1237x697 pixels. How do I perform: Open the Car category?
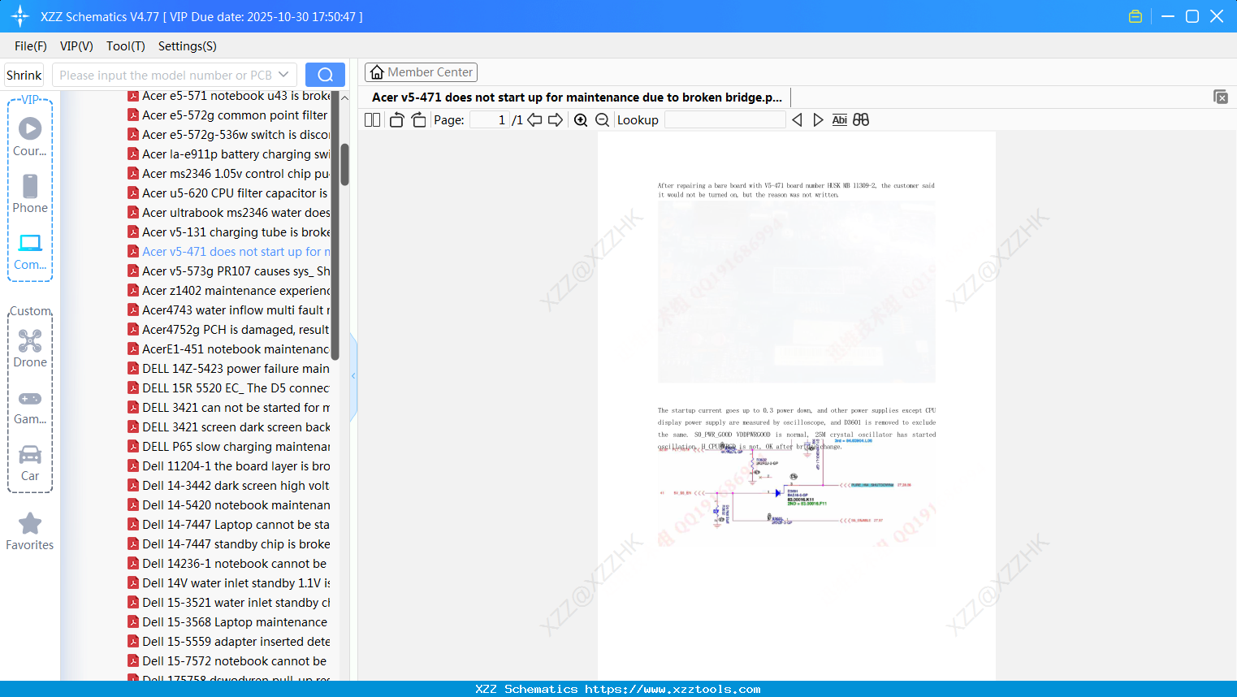[x=30, y=462]
